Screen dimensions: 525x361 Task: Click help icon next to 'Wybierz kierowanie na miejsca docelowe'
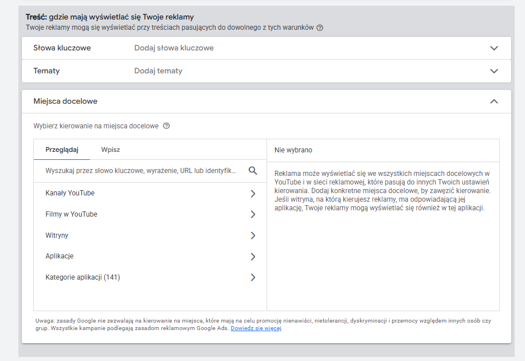tap(166, 126)
